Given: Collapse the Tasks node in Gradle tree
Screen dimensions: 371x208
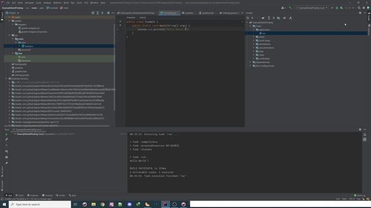Looking at the screenshot, I should 250,26.
